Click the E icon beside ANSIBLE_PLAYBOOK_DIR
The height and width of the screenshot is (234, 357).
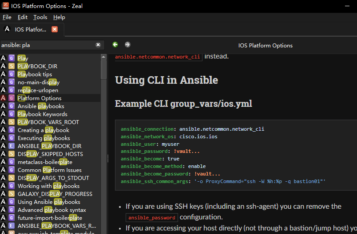12,146
